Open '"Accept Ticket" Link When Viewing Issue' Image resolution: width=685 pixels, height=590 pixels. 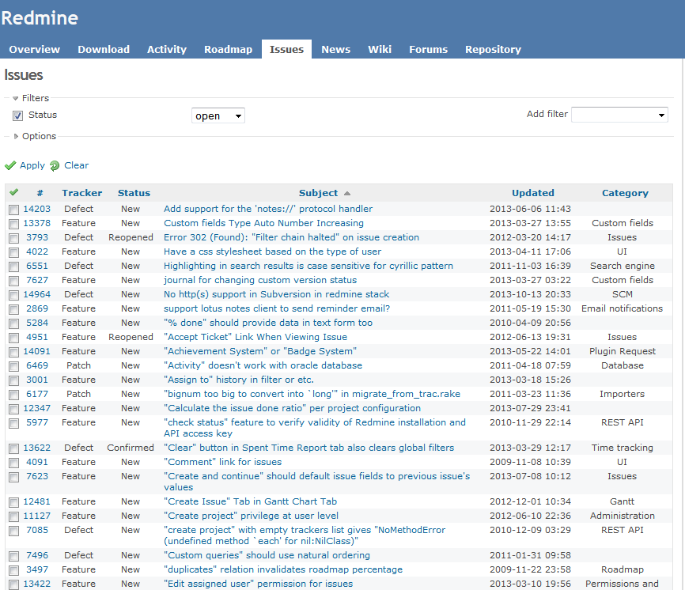coord(255,337)
